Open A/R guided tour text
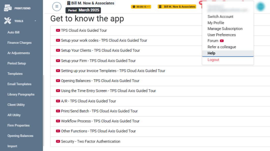The width and height of the screenshot is (270, 151). coord(89,101)
